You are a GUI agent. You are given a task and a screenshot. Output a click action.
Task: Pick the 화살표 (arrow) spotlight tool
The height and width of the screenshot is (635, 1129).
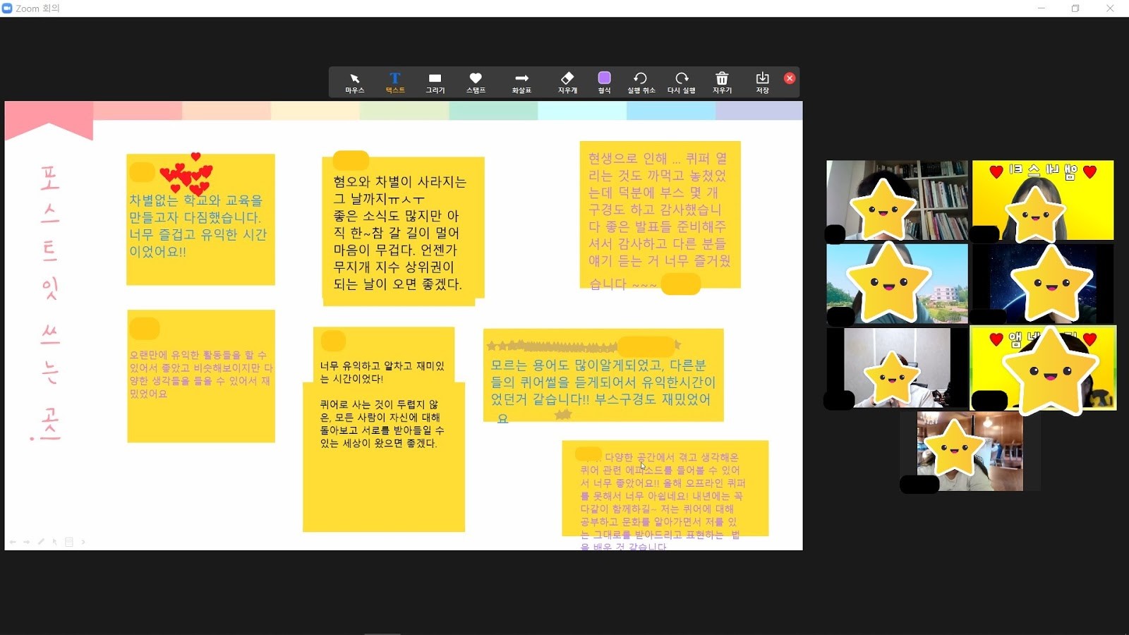pos(521,82)
